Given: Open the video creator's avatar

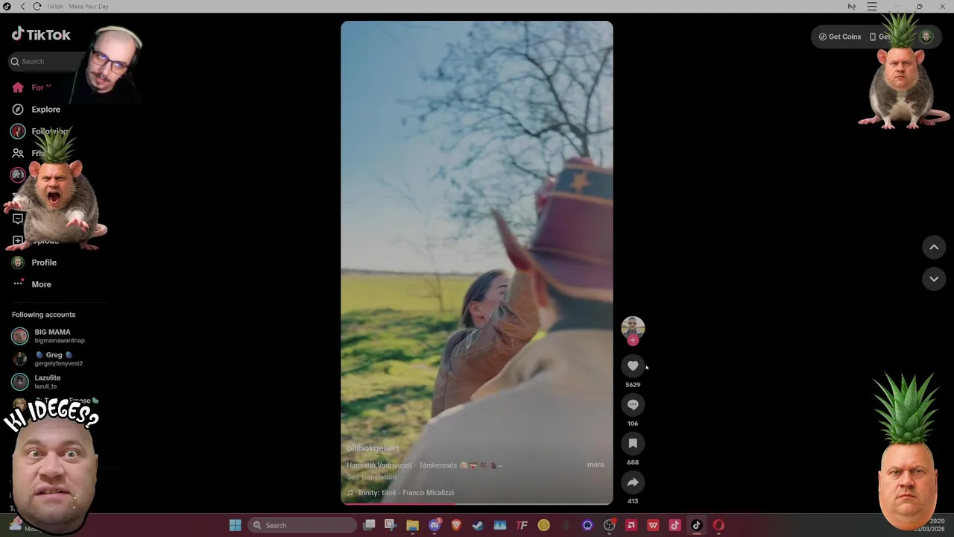Looking at the screenshot, I should (633, 327).
